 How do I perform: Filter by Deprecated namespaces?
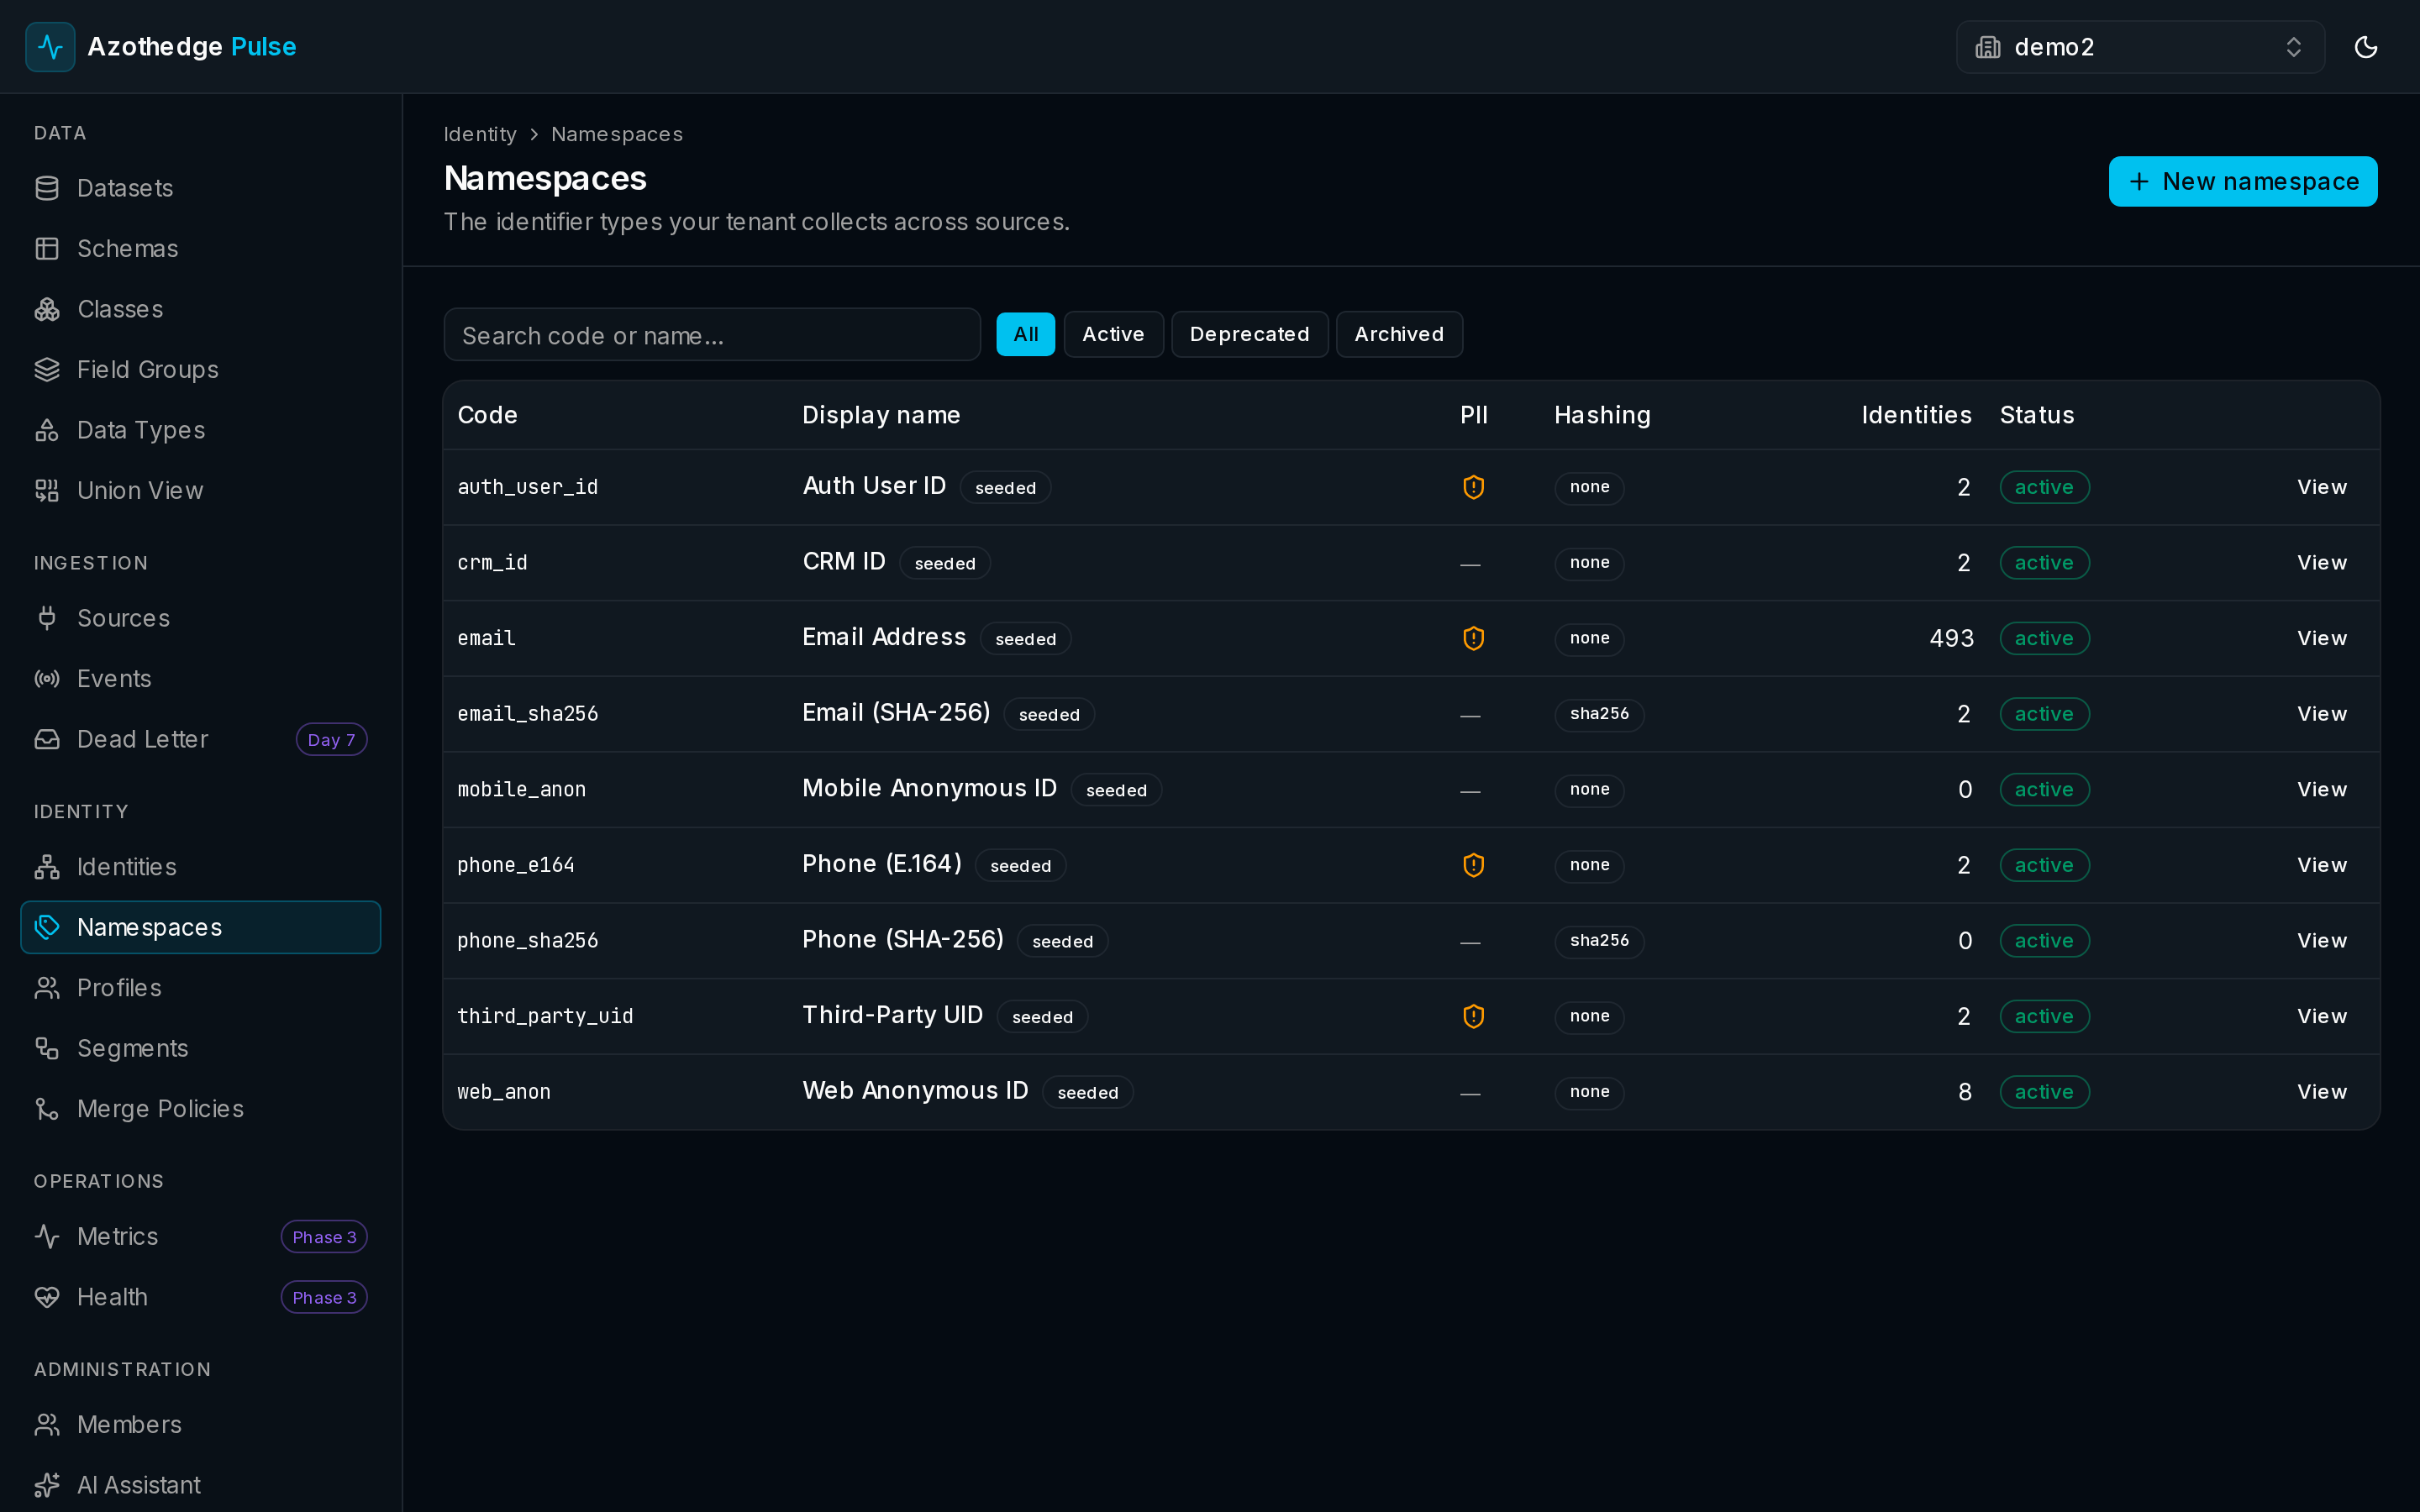click(1249, 334)
